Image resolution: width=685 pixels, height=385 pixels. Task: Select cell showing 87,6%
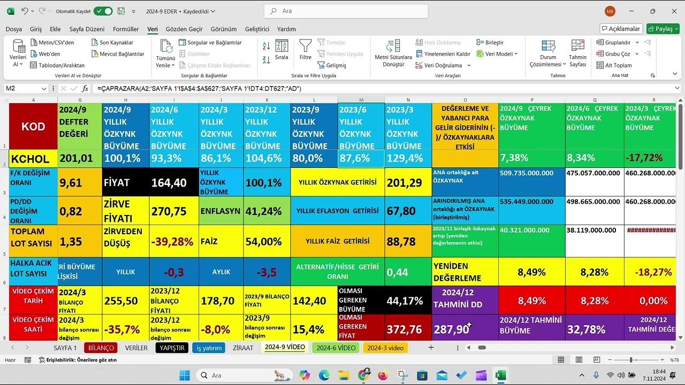(x=361, y=158)
